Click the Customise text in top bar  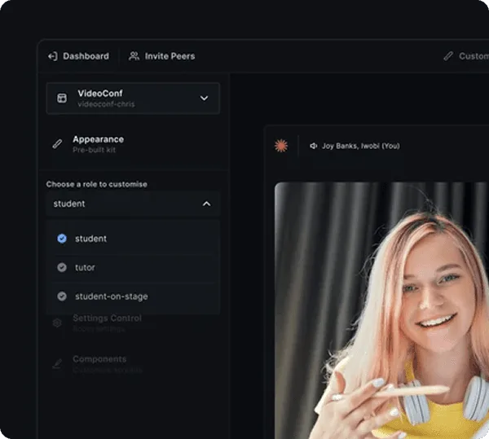coord(474,56)
